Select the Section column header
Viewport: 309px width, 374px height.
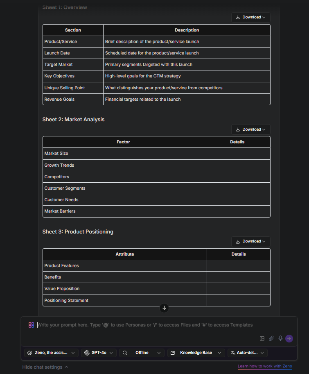point(73,30)
